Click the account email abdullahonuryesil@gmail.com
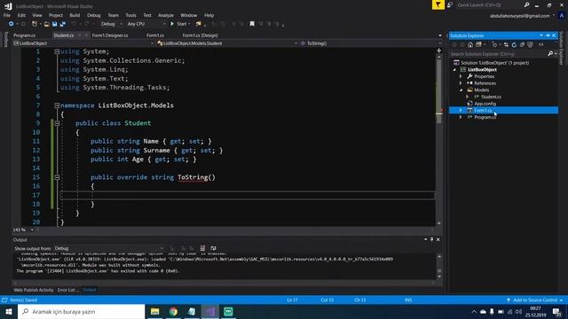Screen dimensions: 568x319 tap(519, 16)
